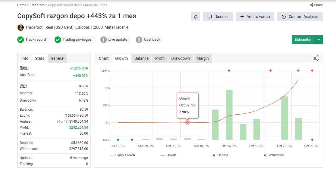Click the Track record status label
Viewport: 336px width, 173px height.
36,40
